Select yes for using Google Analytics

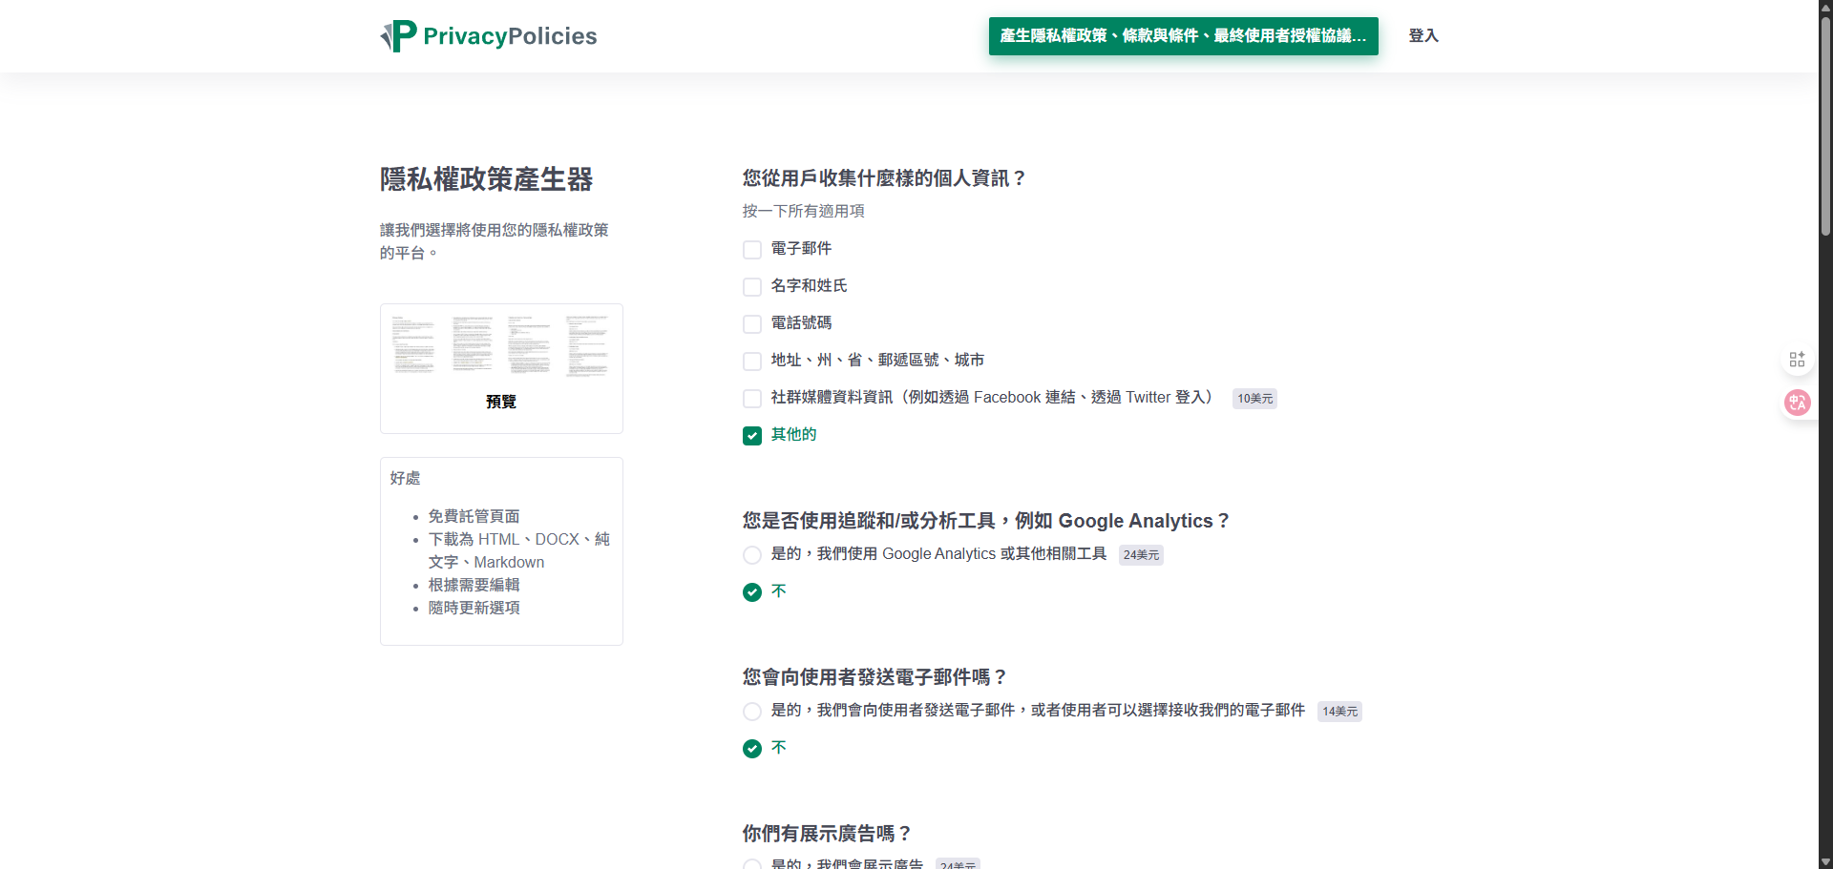[x=751, y=554]
